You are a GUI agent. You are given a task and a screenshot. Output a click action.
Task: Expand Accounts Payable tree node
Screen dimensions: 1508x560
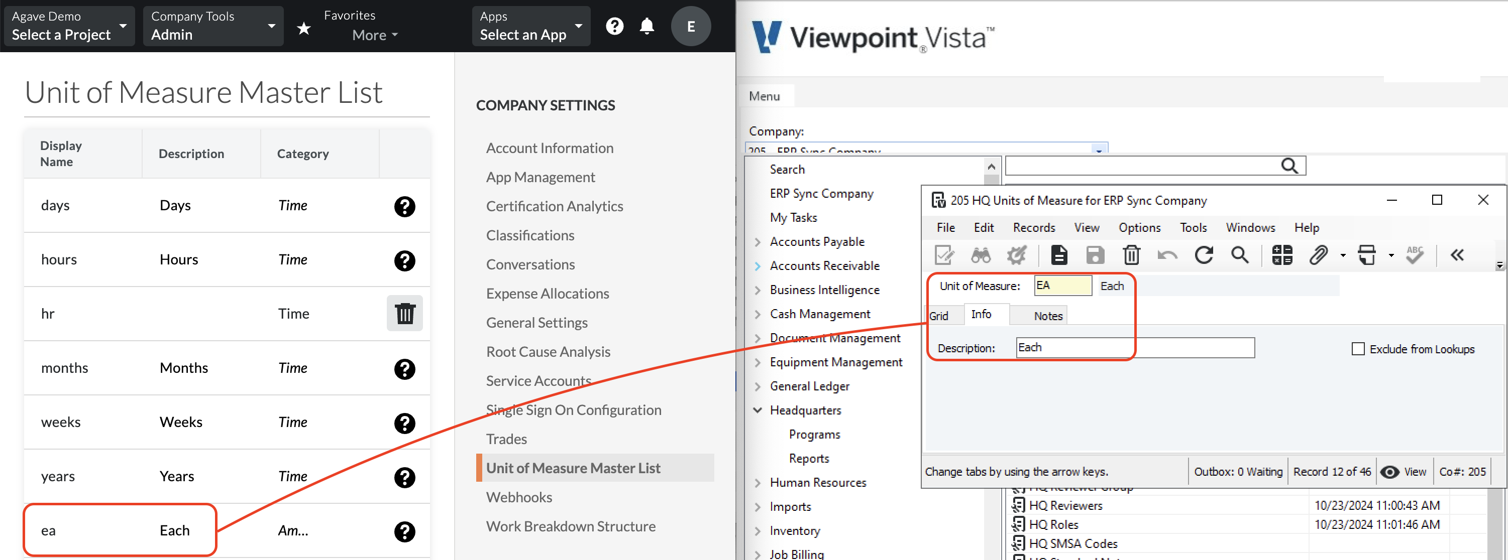point(758,242)
